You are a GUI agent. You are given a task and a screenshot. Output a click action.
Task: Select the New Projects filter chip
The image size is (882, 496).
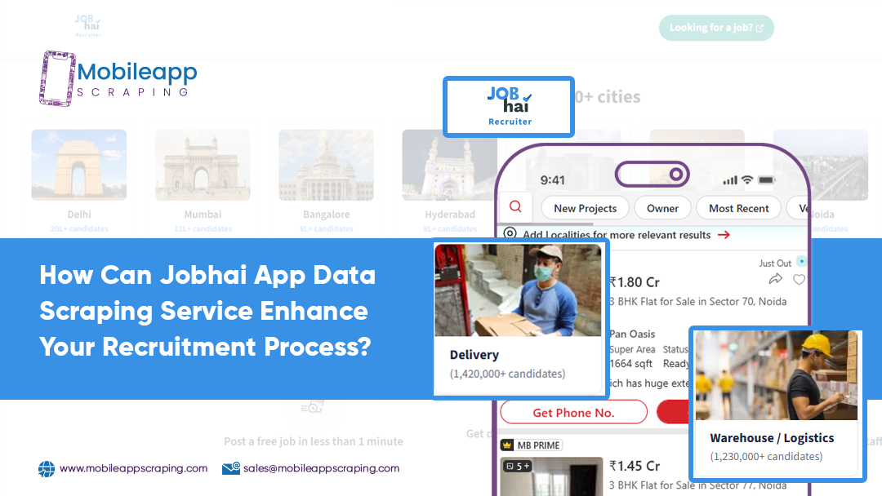[x=585, y=208]
